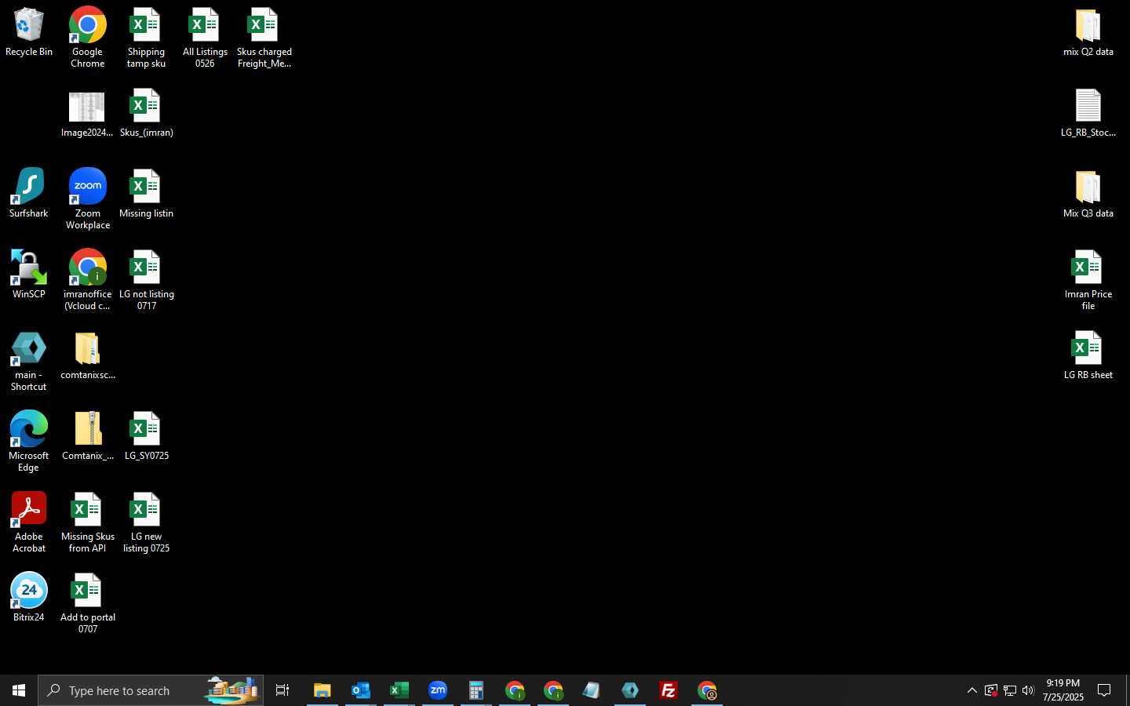Open the volume control tray icon

(x=1029, y=690)
